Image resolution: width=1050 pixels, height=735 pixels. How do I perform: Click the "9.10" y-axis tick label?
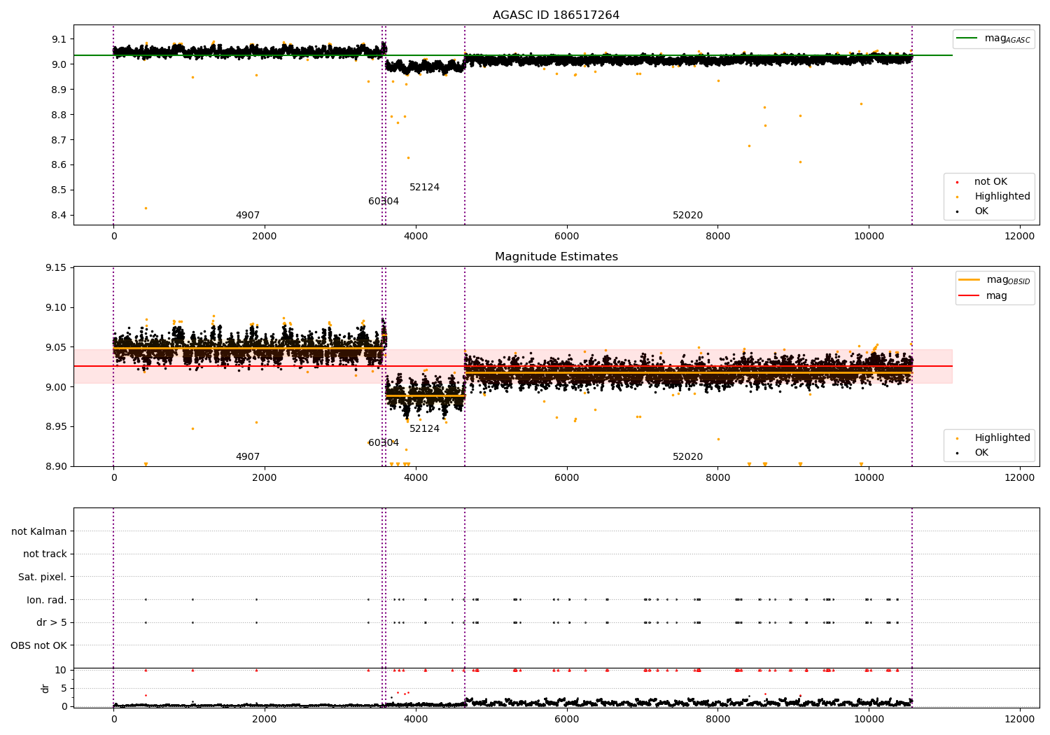pyautogui.click(x=56, y=308)
